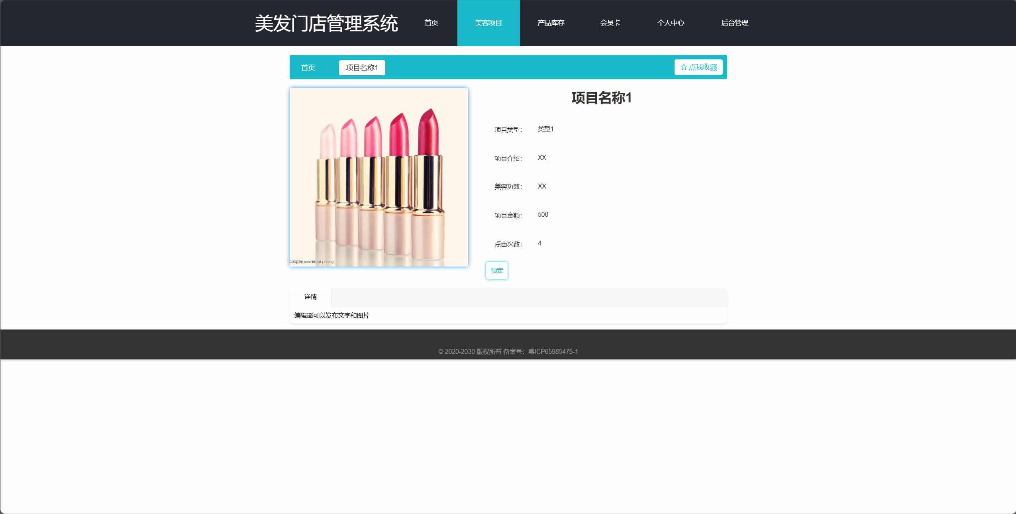
Task: Click the 项目名称1 breadcrumb chip
Action: coord(362,68)
